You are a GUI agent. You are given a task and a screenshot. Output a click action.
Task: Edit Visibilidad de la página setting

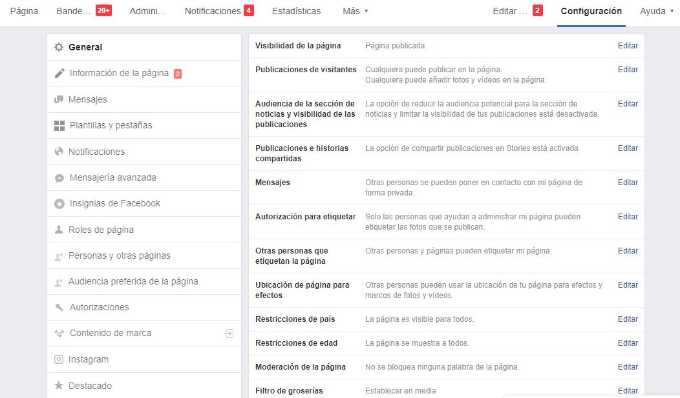click(628, 45)
